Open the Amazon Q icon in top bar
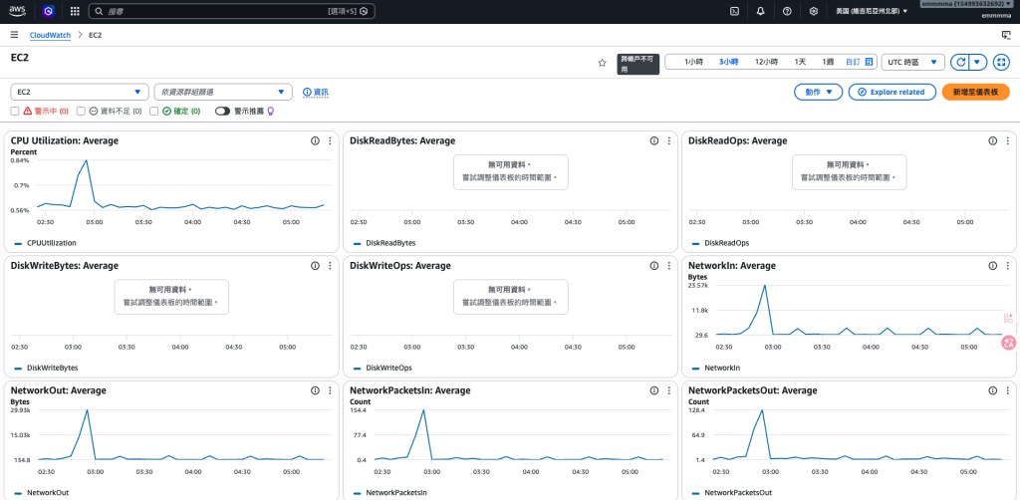This screenshot has height=500, width=1020. click(x=48, y=11)
